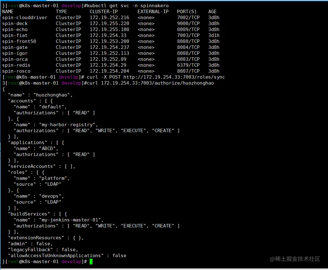Select the "platform" role name

(53, 178)
